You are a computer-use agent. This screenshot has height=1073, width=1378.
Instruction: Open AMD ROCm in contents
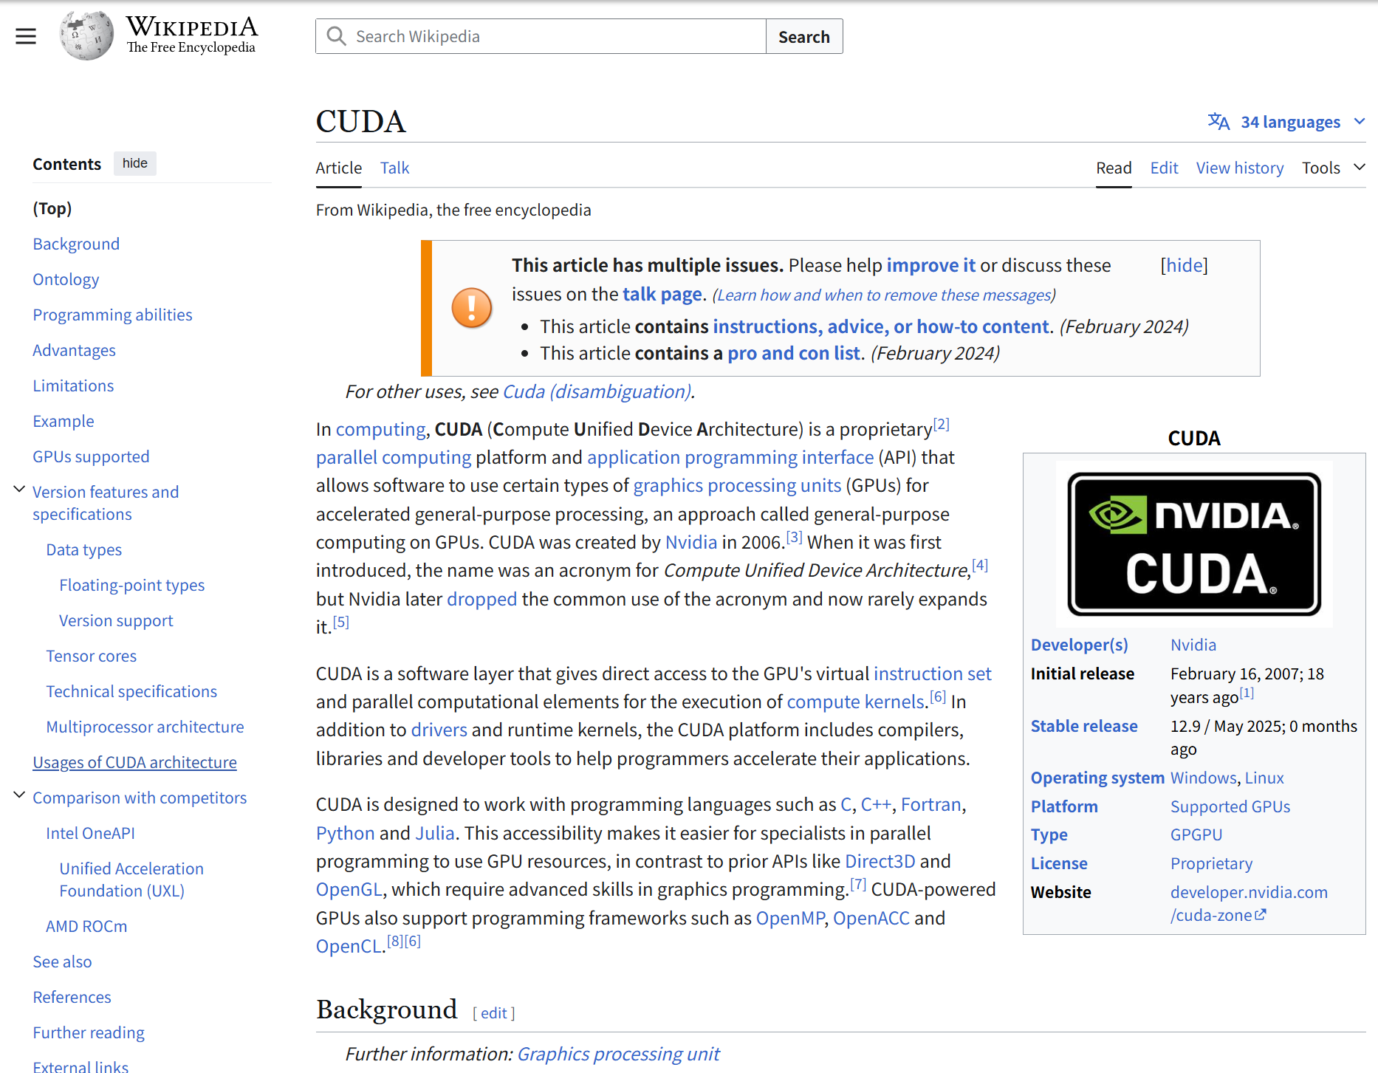pyautogui.click(x=86, y=926)
